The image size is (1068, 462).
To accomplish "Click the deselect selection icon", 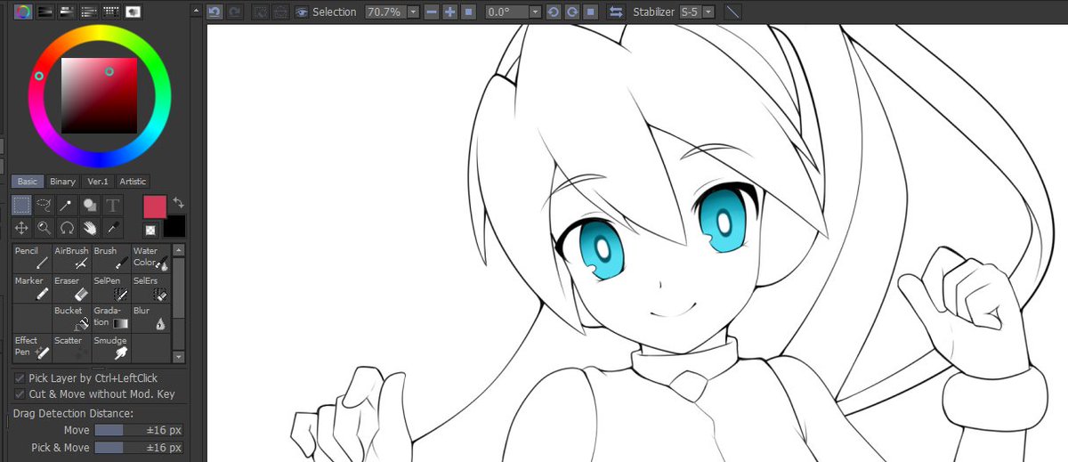I will point(261,12).
